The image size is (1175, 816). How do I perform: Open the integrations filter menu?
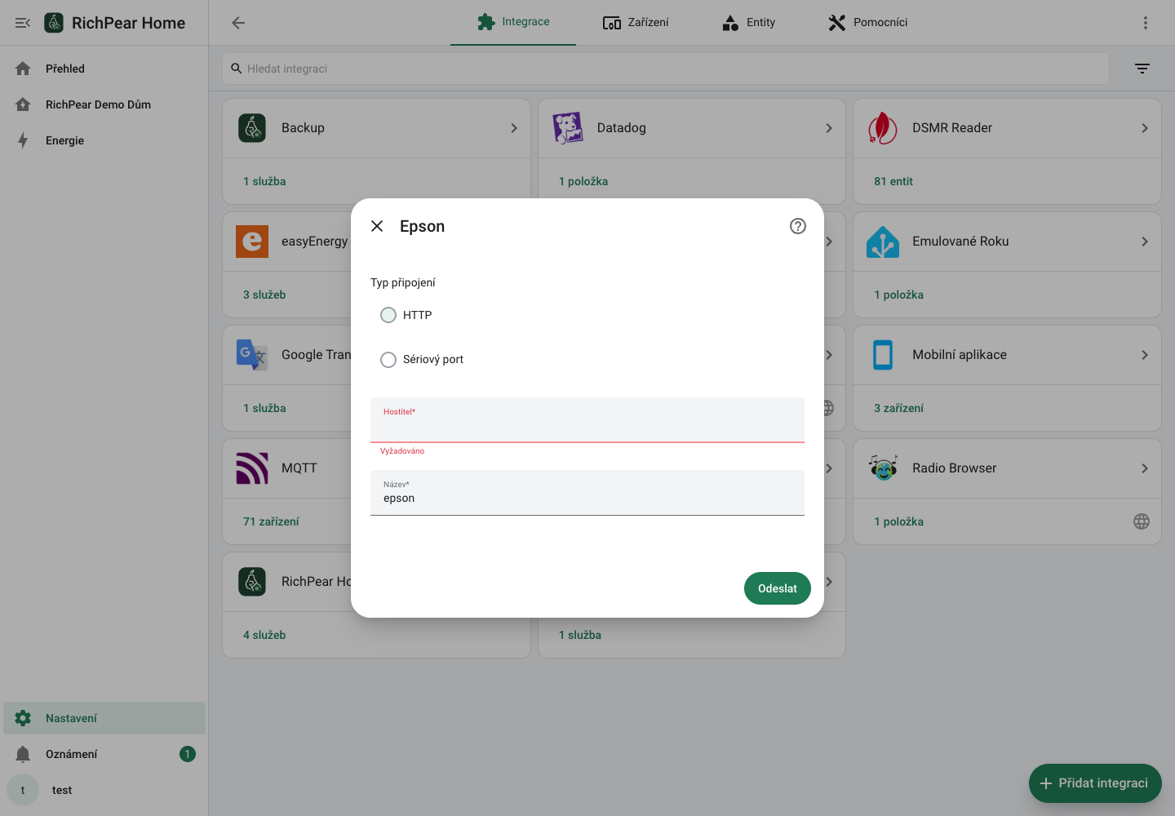pyautogui.click(x=1142, y=69)
